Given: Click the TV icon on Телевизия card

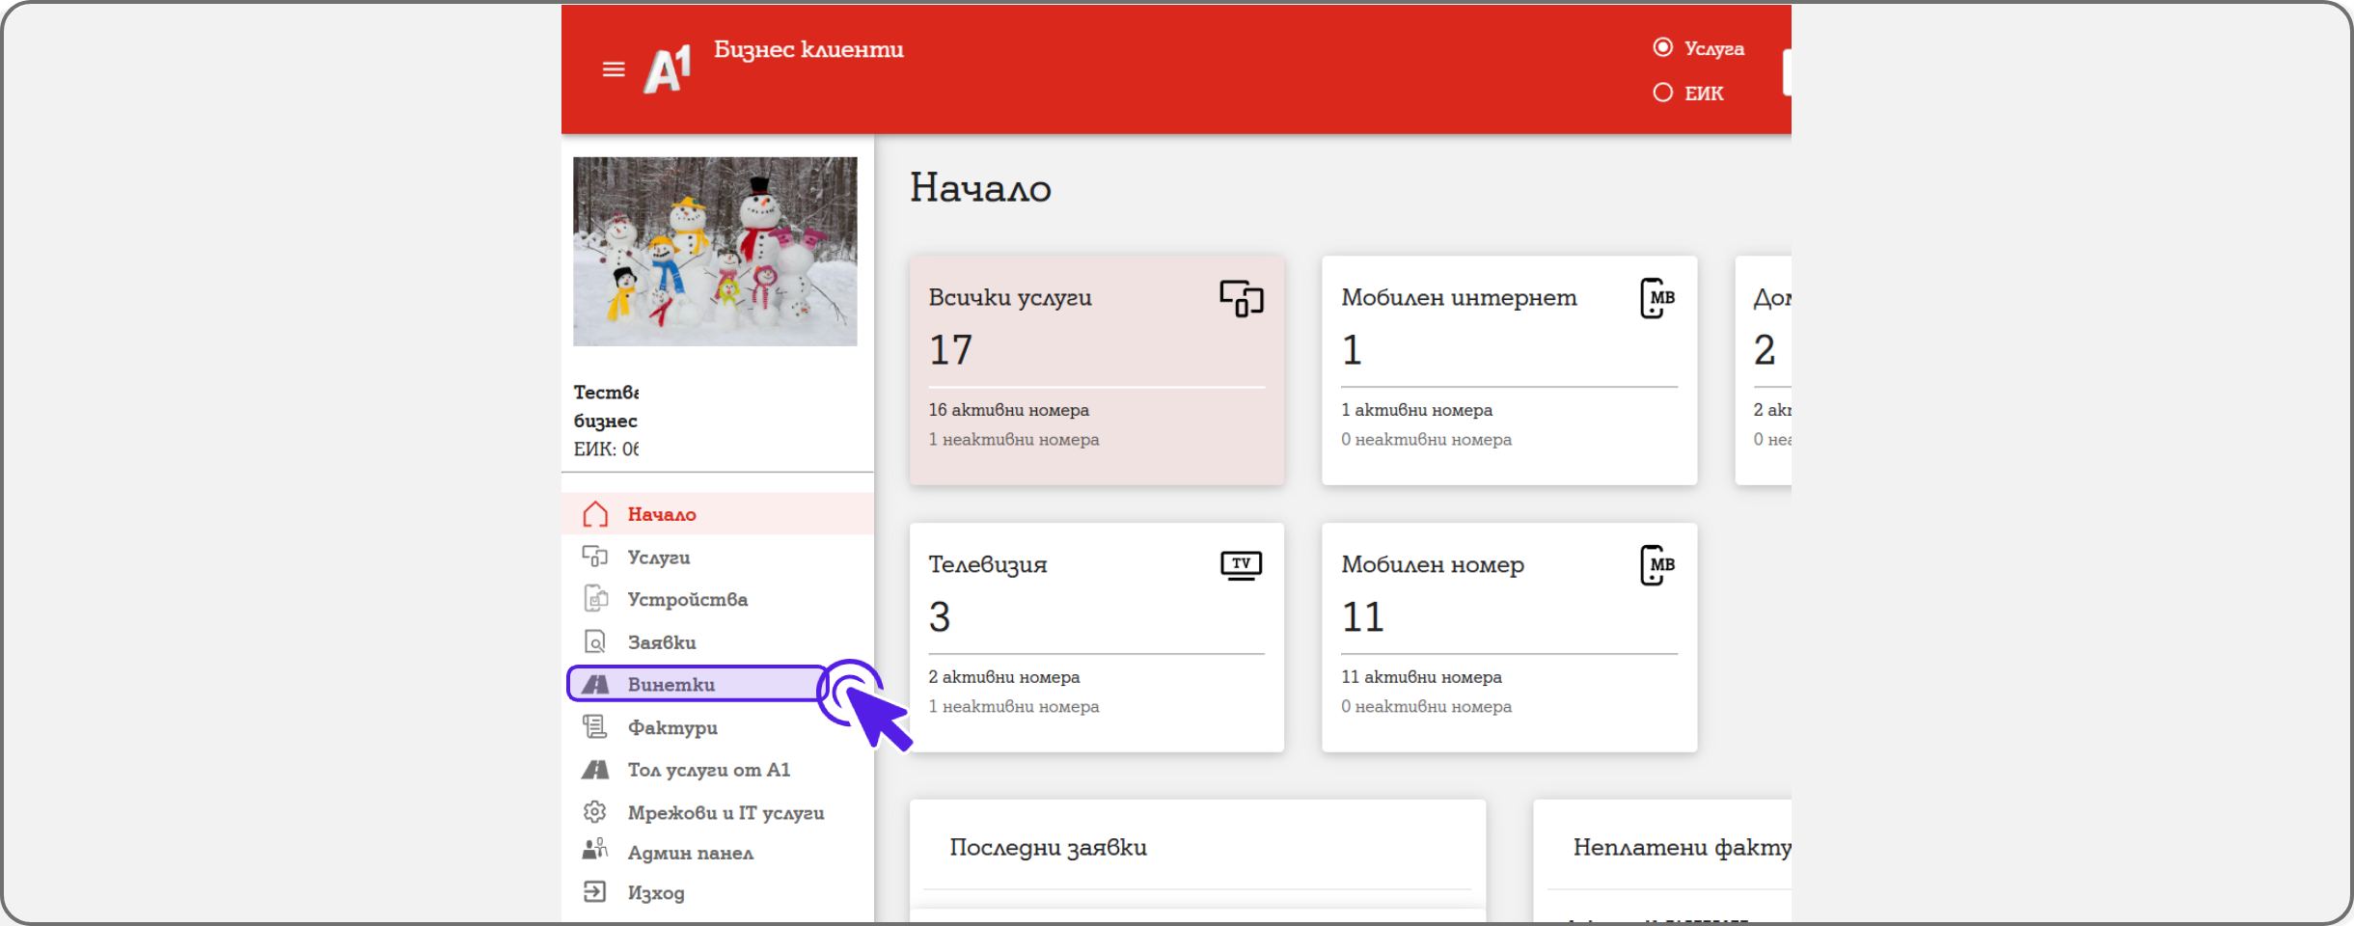Looking at the screenshot, I should pyautogui.click(x=1241, y=564).
